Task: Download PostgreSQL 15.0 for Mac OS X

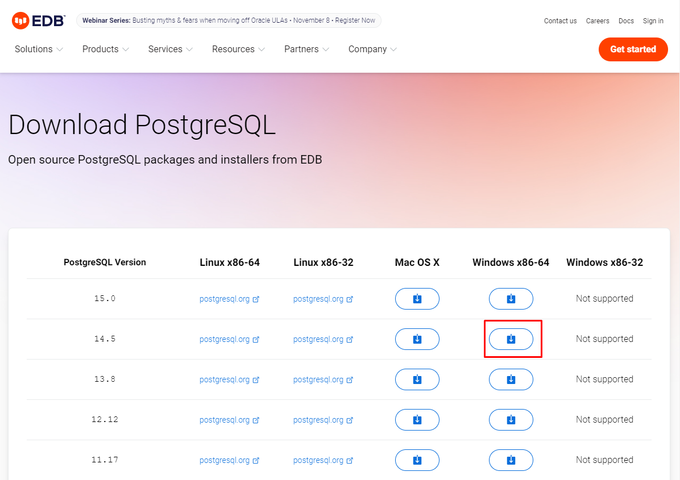Action: pyautogui.click(x=417, y=298)
